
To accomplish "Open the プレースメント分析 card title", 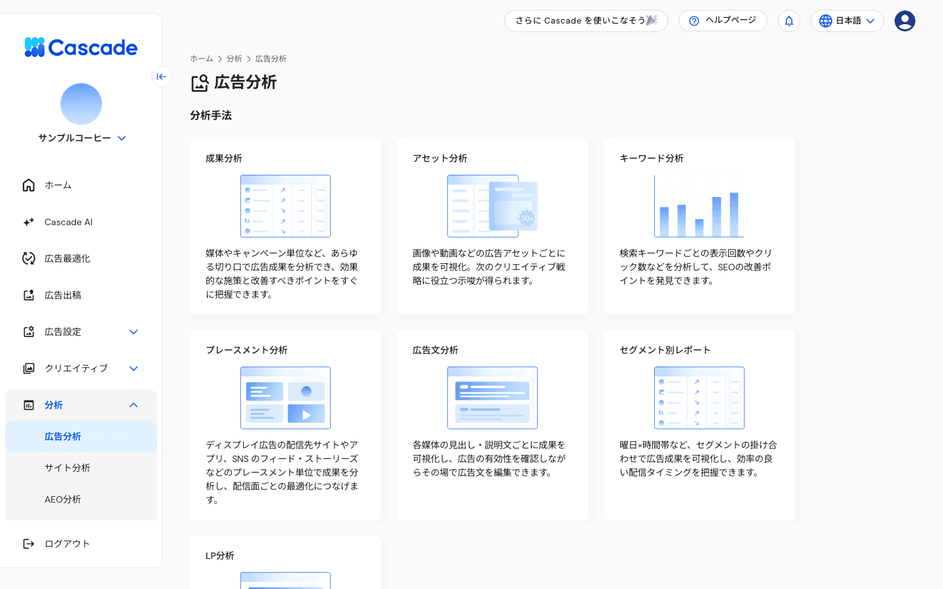I will click(247, 350).
